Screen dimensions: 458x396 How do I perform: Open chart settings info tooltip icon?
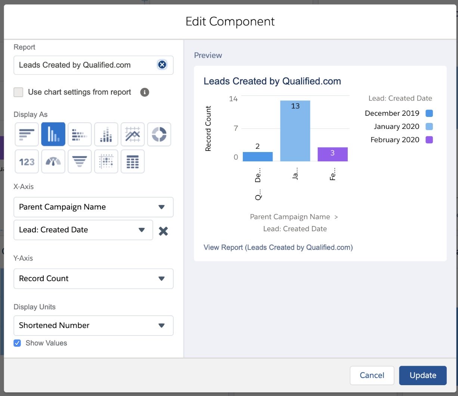tap(145, 92)
